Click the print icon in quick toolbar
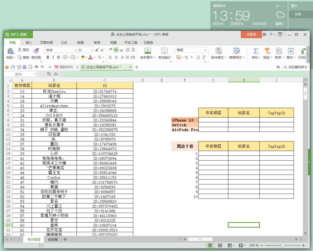313x251 pixels. tap(25, 67)
